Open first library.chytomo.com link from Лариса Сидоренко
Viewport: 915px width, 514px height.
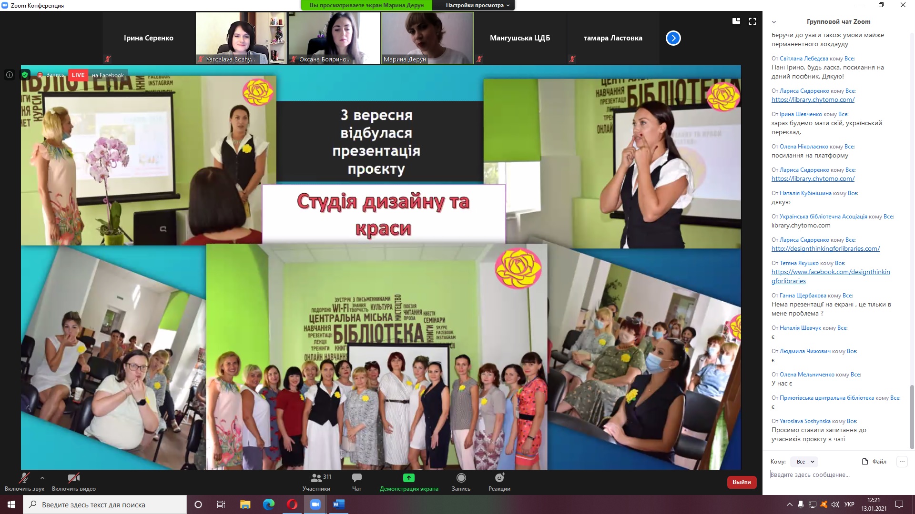pyautogui.click(x=813, y=100)
